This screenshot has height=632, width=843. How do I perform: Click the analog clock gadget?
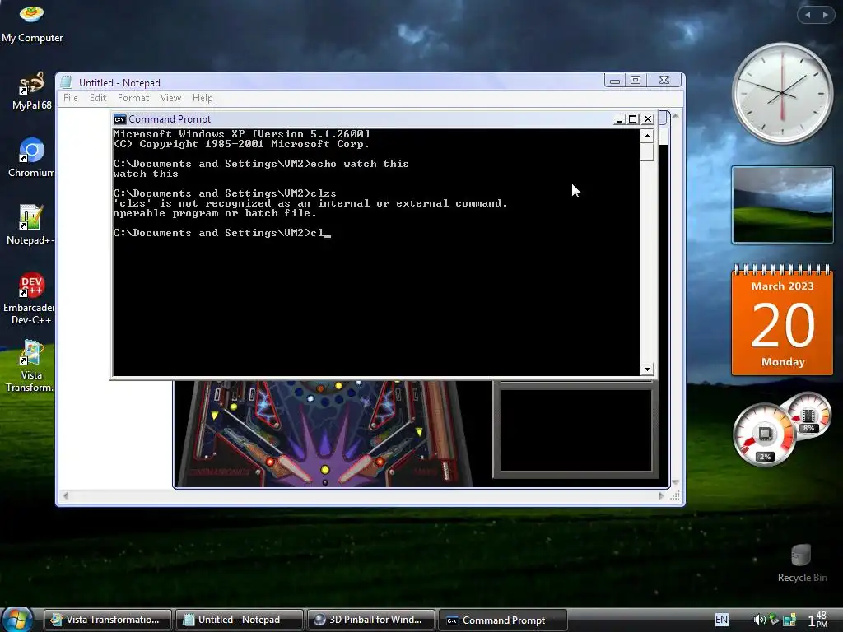782,94
